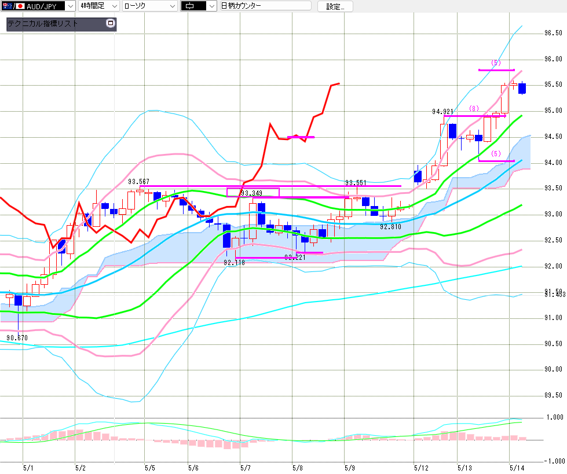Click the lower (5) day-count label near 94.00

point(496,153)
